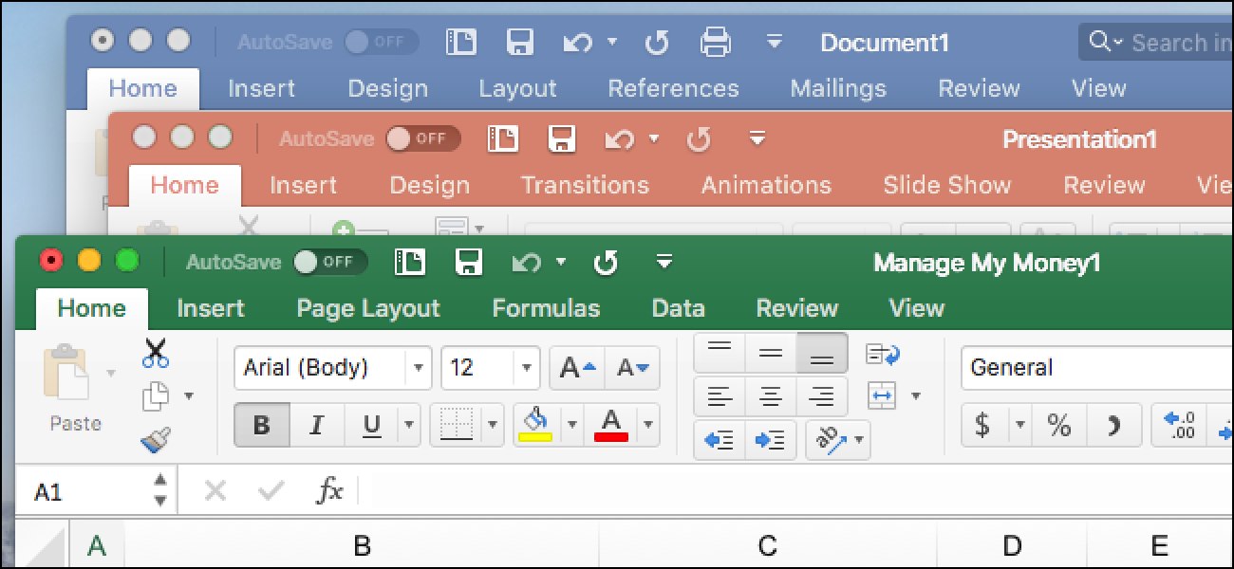Image resolution: width=1234 pixels, height=569 pixels.
Task: Toggle AutoSave switch in Word window
Action: [x=381, y=43]
